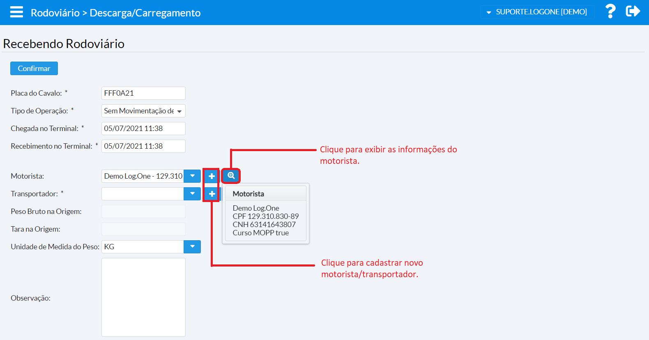
Task: Open SUPORTE.LOGONE [DEMO] user menu
Action: point(537,12)
